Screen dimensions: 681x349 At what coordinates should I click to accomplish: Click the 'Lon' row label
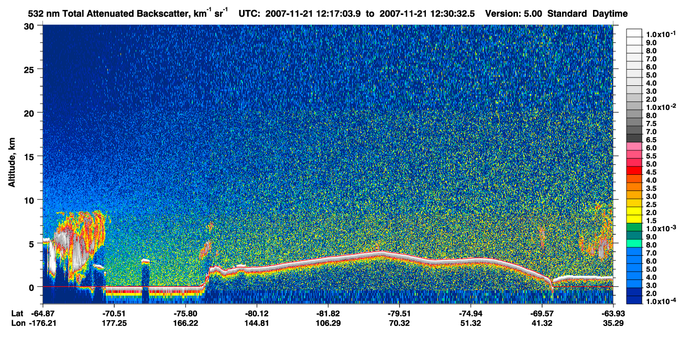(17, 323)
